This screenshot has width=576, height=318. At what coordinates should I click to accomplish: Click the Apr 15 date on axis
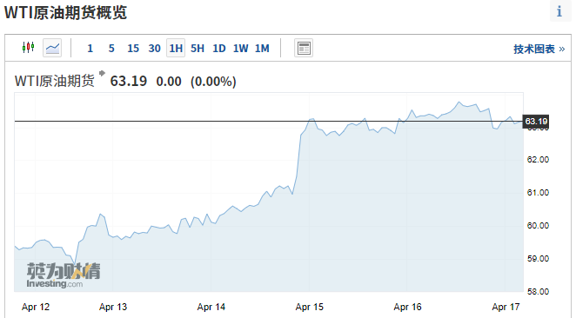309,307
